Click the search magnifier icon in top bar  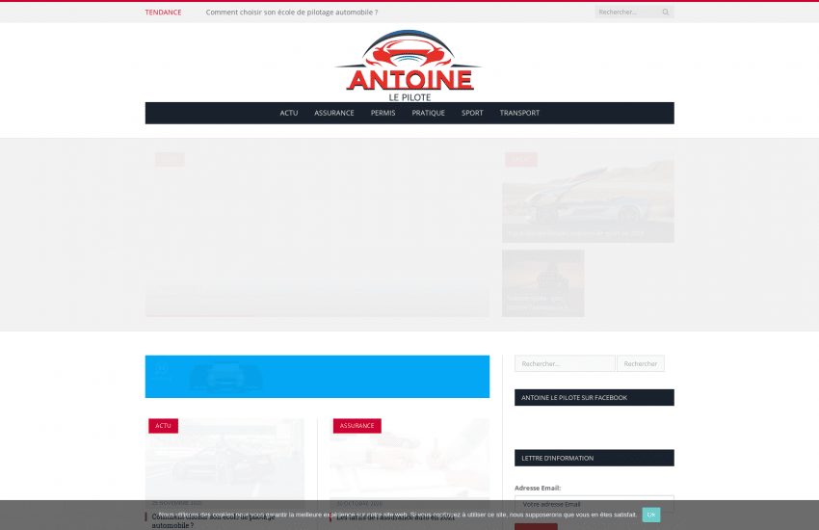[666, 12]
